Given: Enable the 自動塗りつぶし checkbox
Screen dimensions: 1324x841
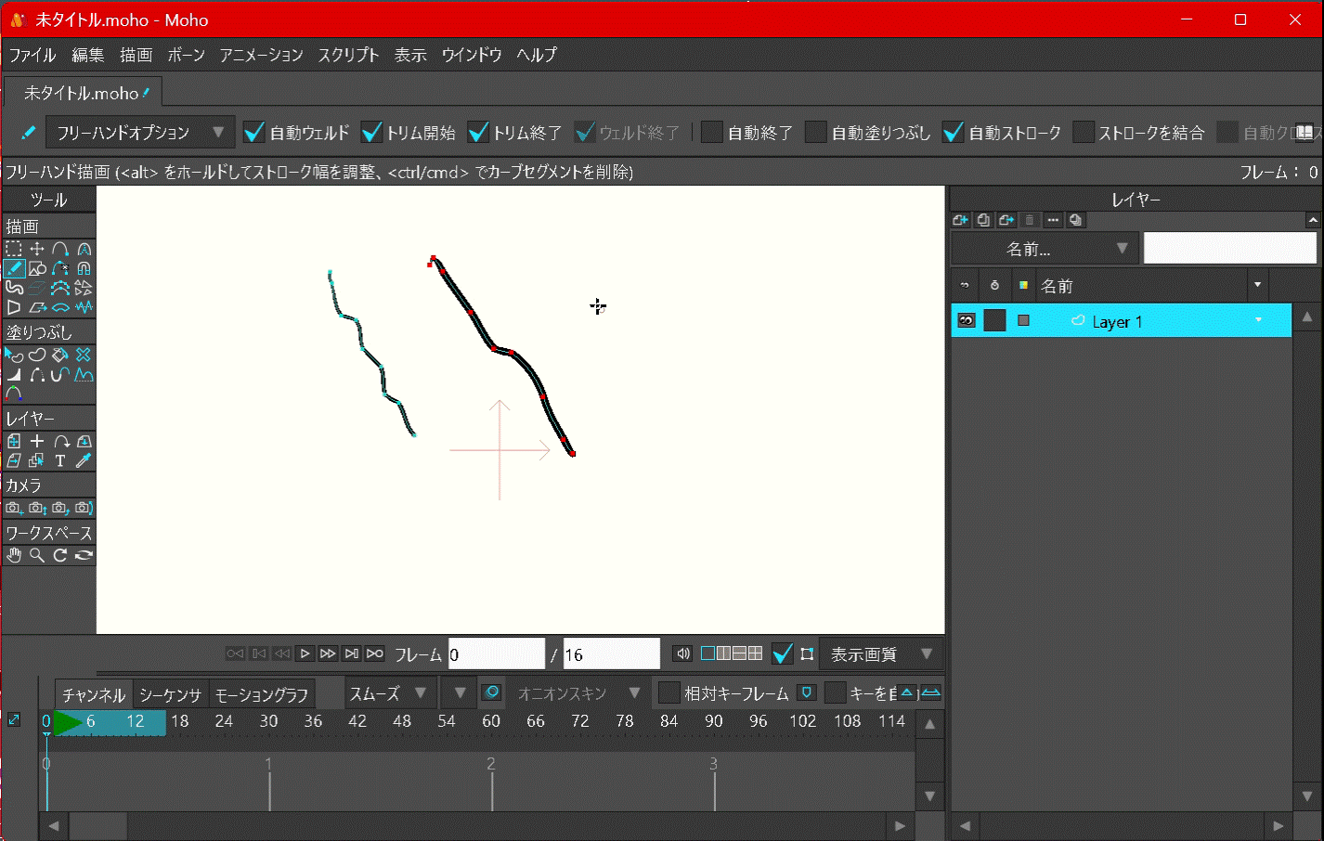Looking at the screenshot, I should [815, 133].
